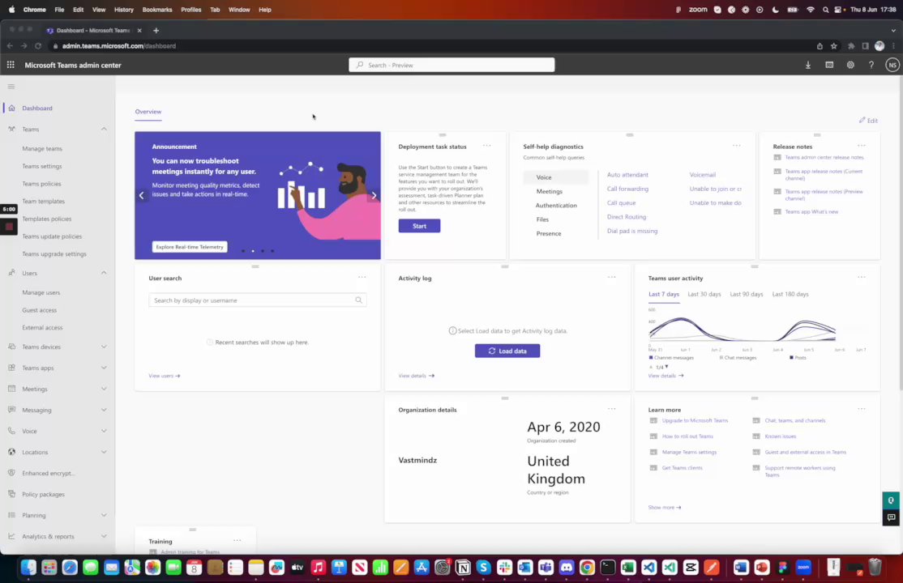This screenshot has height=583, width=903.
Task: Open Voicemail diagnostic link
Action: (703, 174)
